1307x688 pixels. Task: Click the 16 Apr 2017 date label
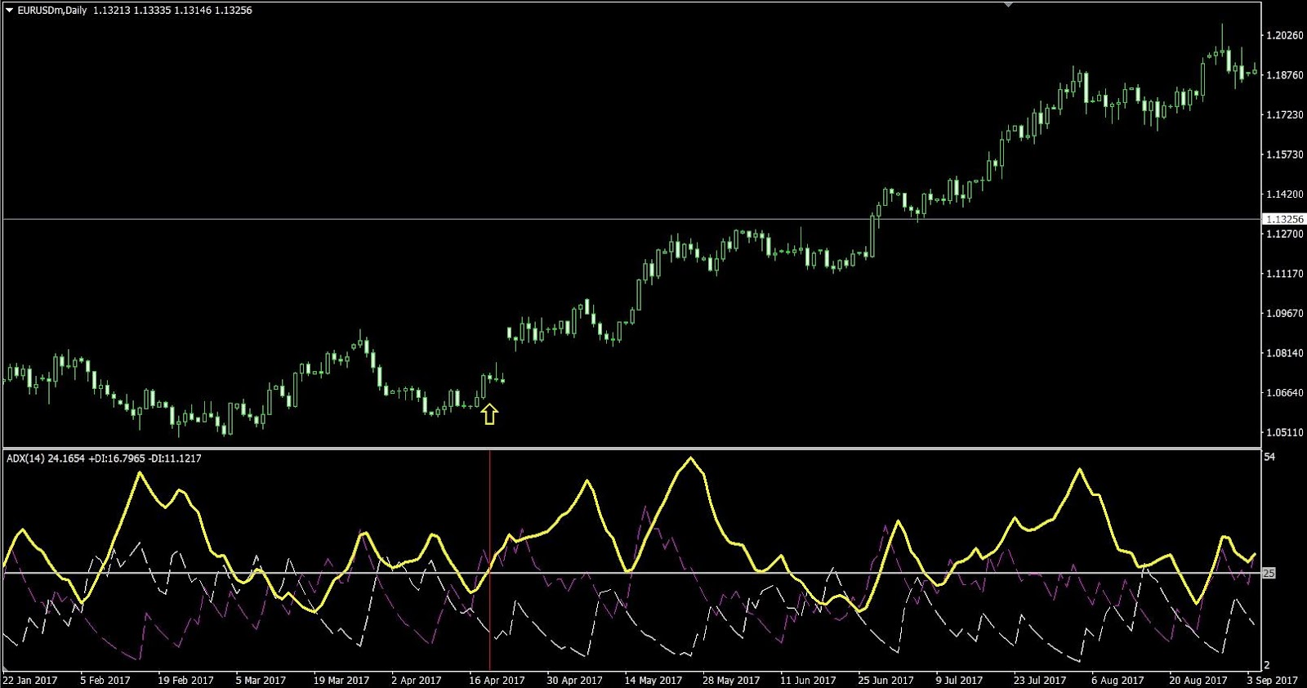(x=497, y=680)
